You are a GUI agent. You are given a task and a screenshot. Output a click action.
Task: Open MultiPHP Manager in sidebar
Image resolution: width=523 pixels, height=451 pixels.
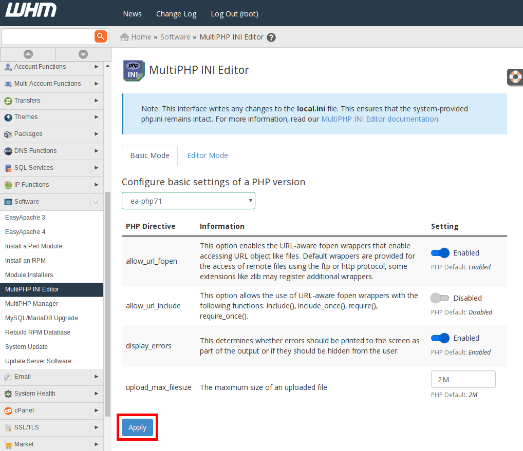pos(32,304)
